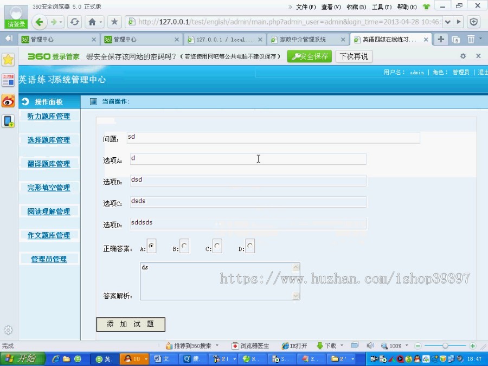Collapse the sidebar with the arrow icon
488x366 pixels.
tap(9, 38)
